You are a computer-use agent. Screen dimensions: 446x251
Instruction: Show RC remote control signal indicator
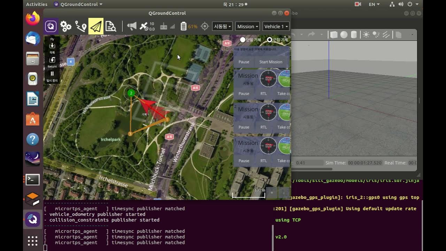point(163,26)
